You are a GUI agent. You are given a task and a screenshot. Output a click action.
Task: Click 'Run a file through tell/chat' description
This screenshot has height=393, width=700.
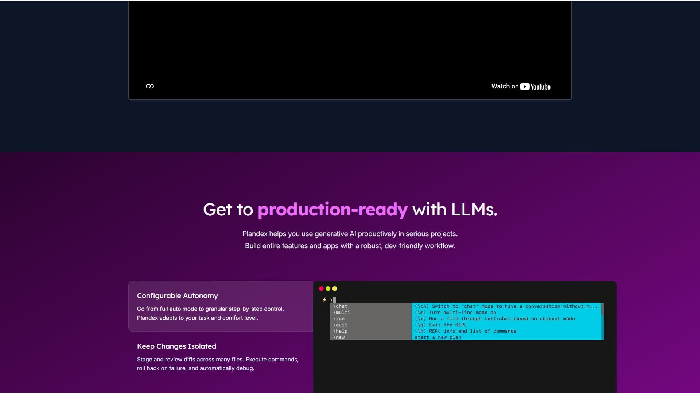coord(495,319)
